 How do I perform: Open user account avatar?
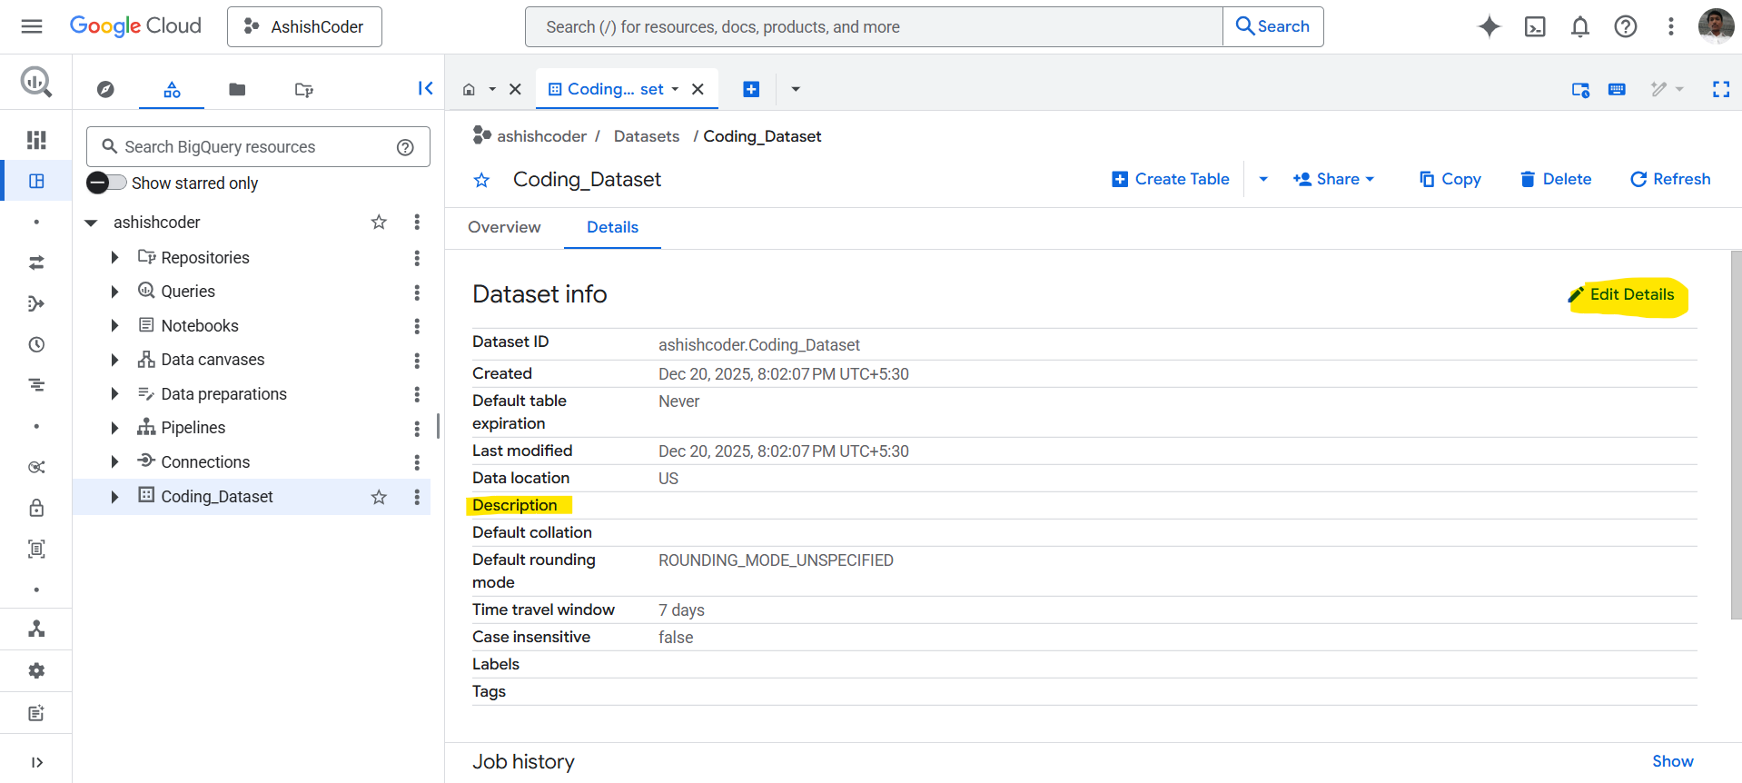1716,26
